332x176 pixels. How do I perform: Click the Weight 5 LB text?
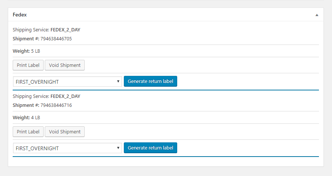tap(26, 51)
